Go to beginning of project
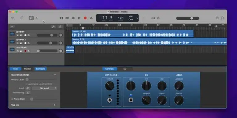Viewport: 237px width, 118px height. (x=73, y=18)
